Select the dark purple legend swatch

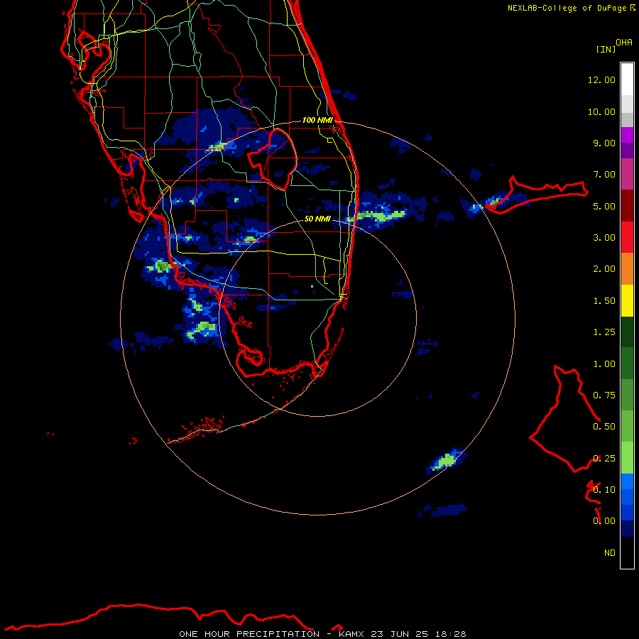point(627,151)
